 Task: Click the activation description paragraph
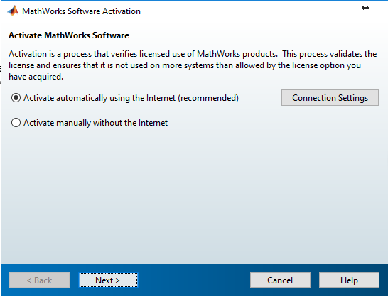coord(193,65)
